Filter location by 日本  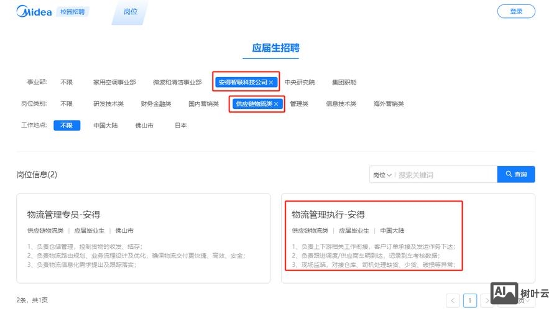pyautogui.click(x=180, y=126)
